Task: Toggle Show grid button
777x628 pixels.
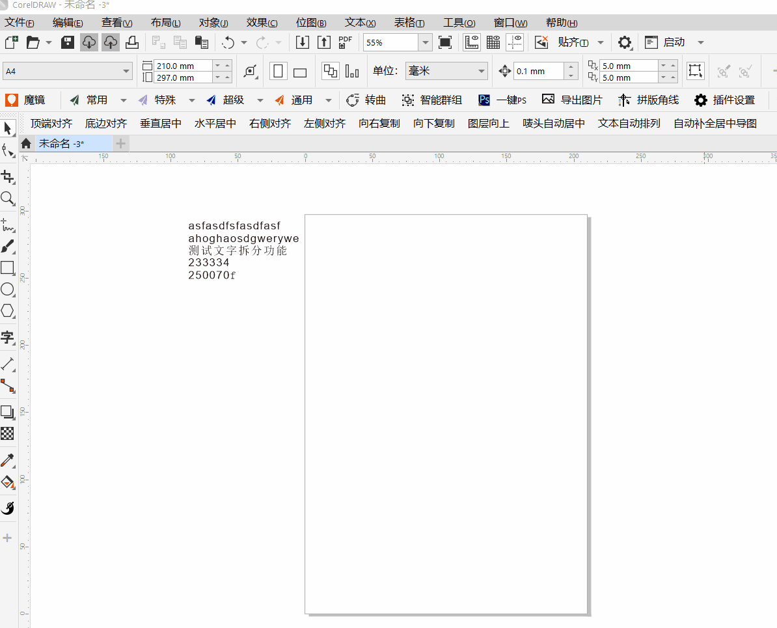Action: (x=493, y=42)
